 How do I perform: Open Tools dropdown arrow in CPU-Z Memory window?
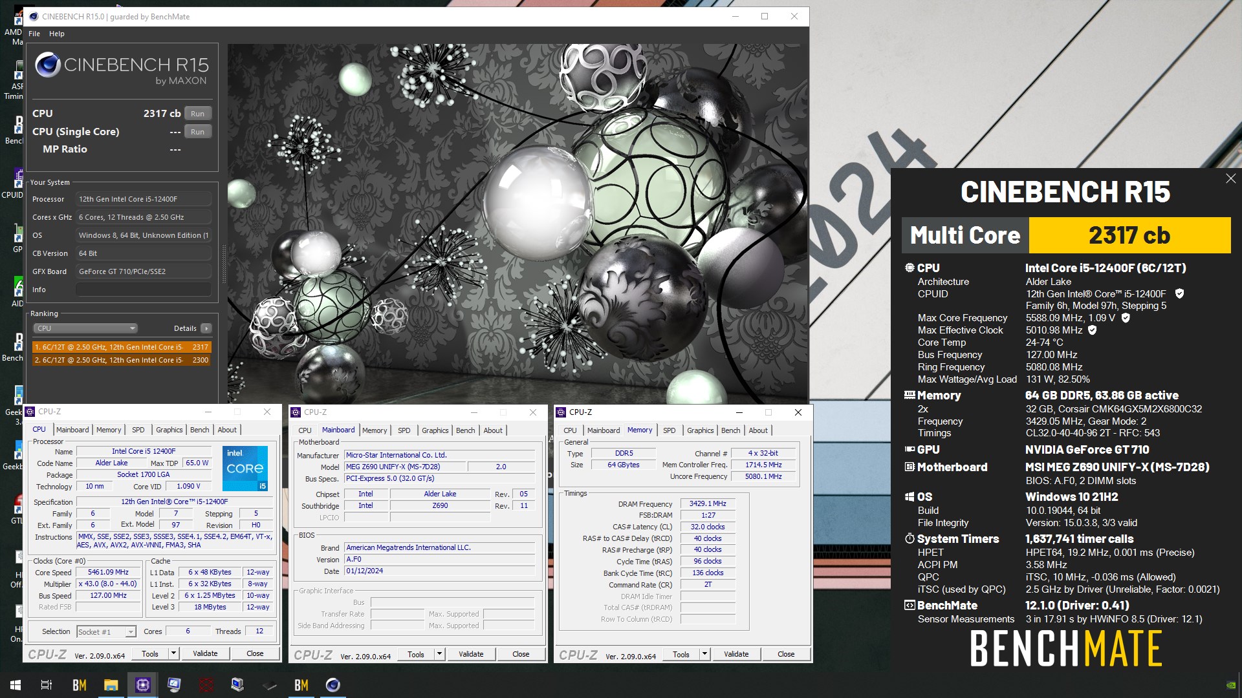[704, 654]
